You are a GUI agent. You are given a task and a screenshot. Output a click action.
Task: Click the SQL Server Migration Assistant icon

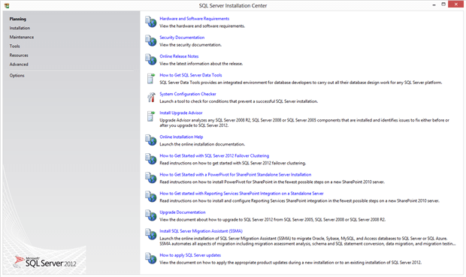[150, 234]
